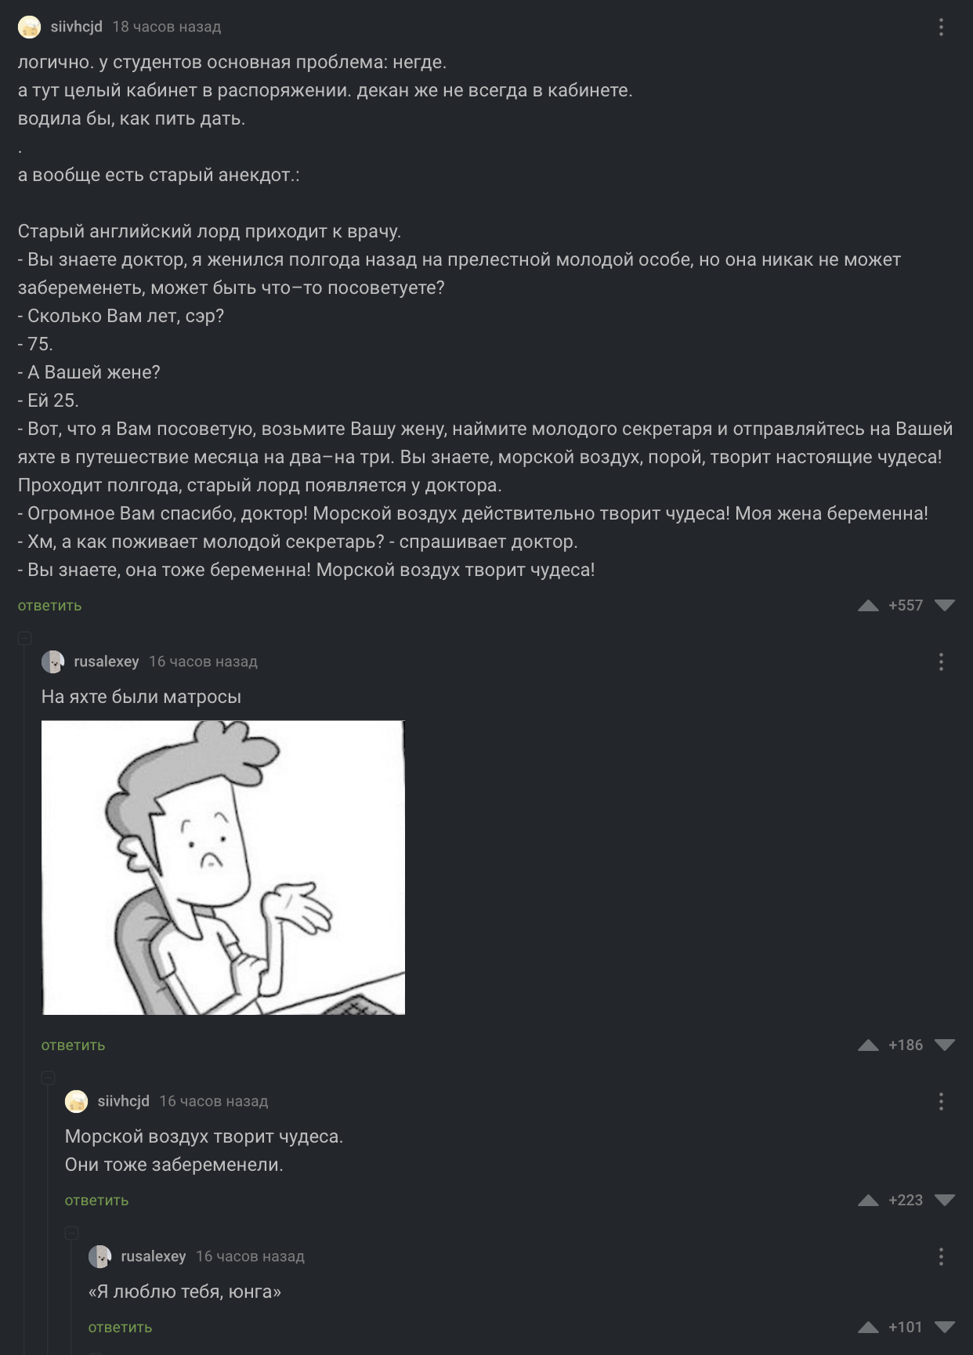Upvote rusalexey's comment rated +186
The height and width of the screenshot is (1355, 973).
(x=867, y=1045)
